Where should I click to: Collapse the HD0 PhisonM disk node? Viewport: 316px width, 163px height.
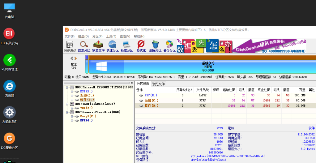pos(68,88)
